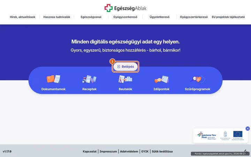Open Ügyeletkereső page
The image size is (251, 157).
[159, 17]
